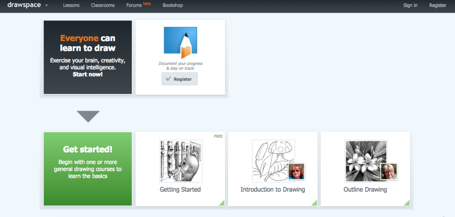The image size is (455, 217).
Task: Click green corner triangle on Getting Started card
Action: [222, 203]
